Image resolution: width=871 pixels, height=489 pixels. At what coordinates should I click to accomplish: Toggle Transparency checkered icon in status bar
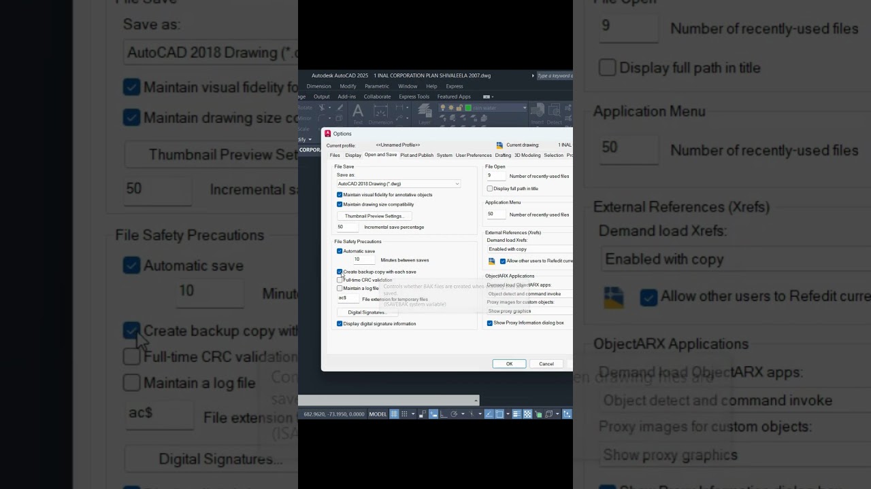pos(527,414)
